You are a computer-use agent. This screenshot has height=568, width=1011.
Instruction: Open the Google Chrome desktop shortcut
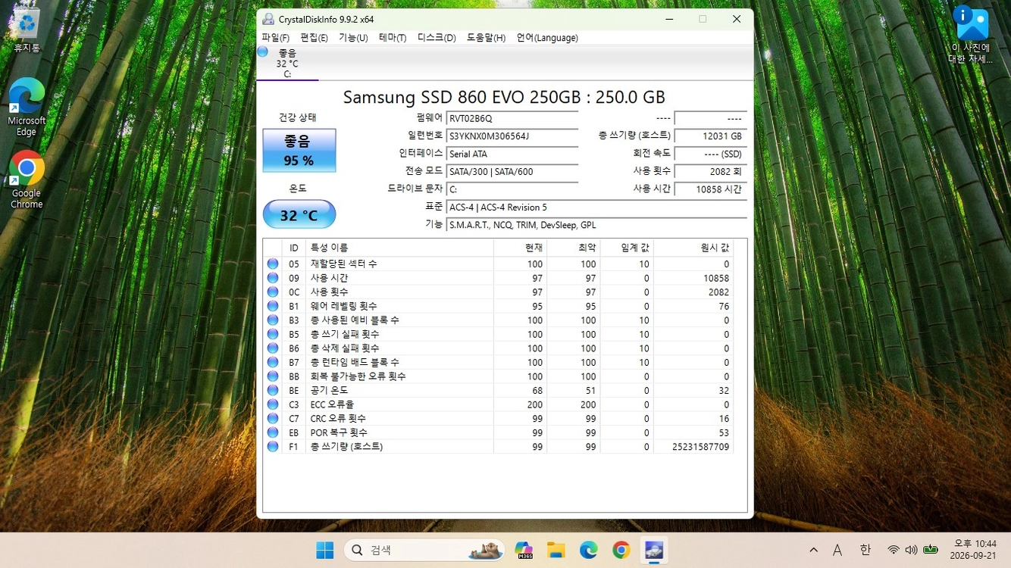(x=27, y=179)
